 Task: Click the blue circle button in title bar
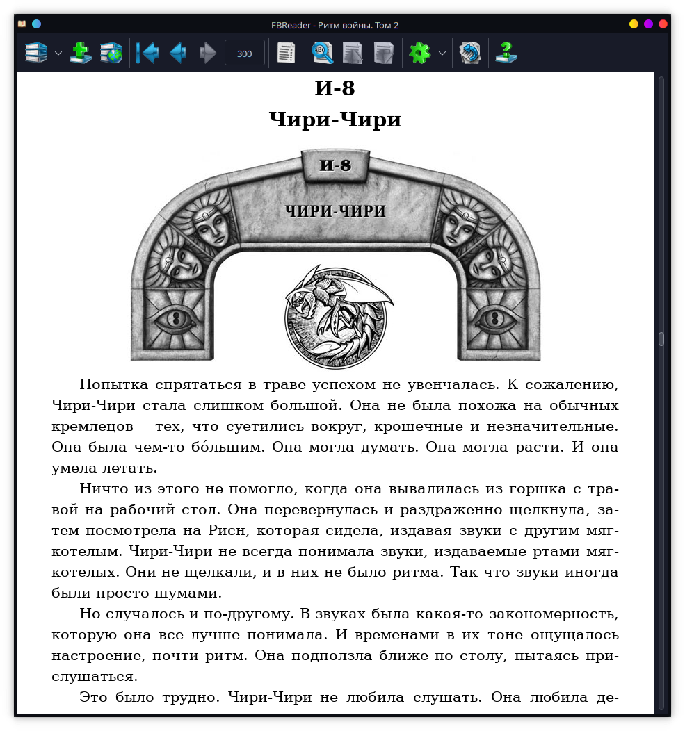37,24
